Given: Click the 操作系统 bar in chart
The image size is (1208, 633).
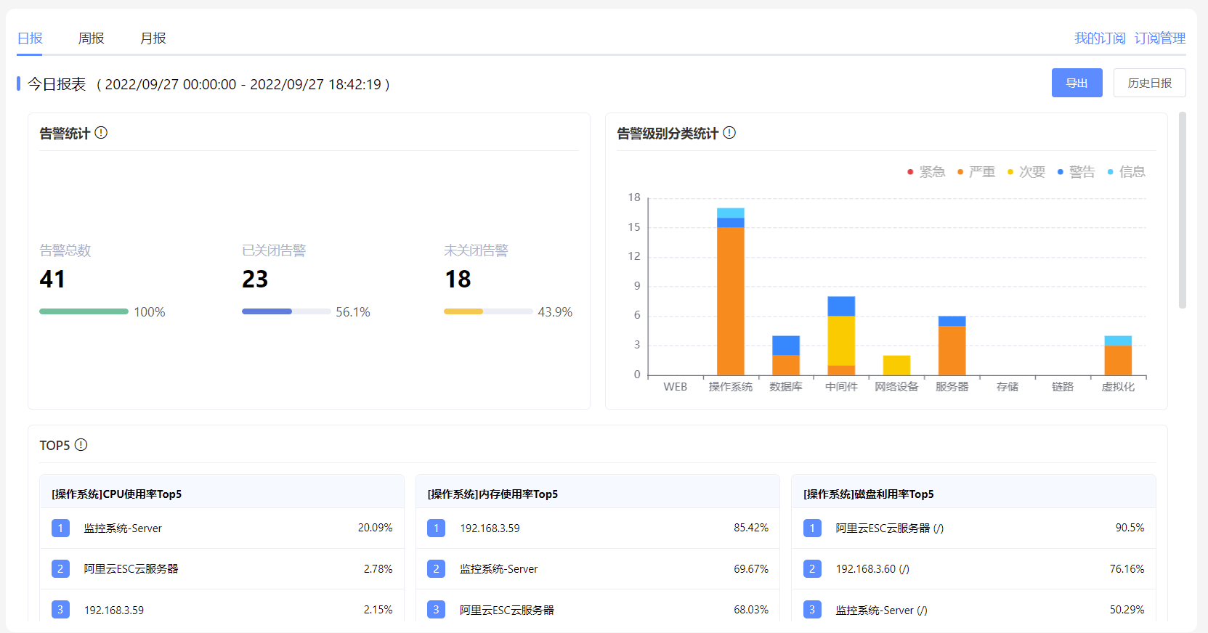Looking at the screenshot, I should click(731, 292).
